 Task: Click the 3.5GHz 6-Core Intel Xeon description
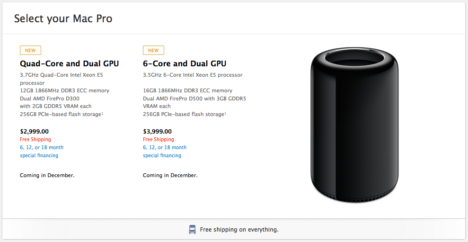coord(193,75)
